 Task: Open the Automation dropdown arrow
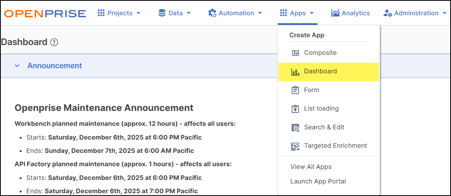(260, 13)
